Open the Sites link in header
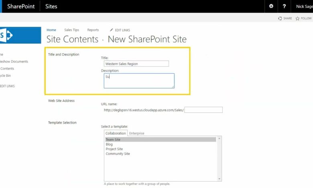Viewport: 313px width, 188px height. 51,6
